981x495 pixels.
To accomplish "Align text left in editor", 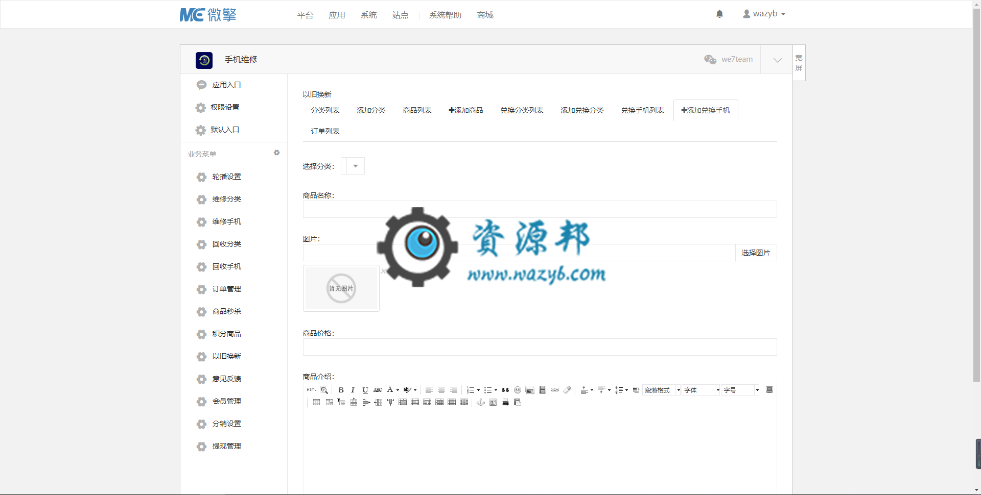I will click(x=429, y=390).
